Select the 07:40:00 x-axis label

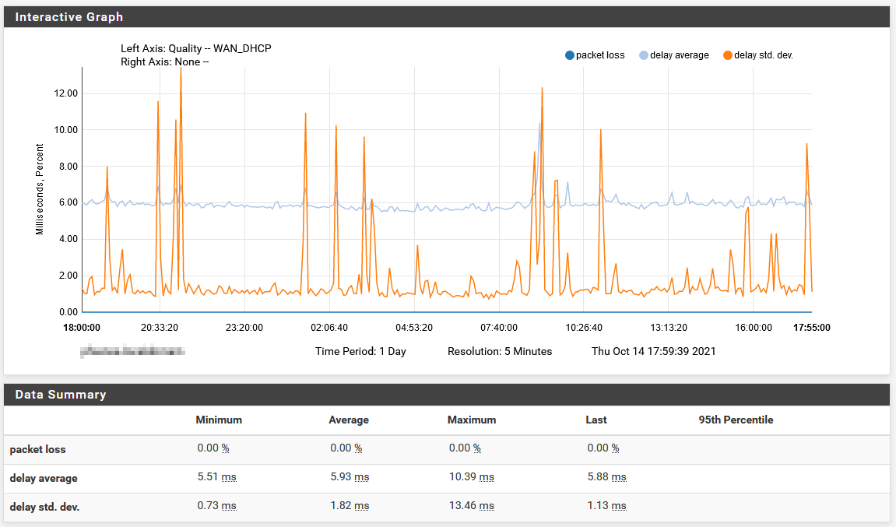tap(499, 328)
